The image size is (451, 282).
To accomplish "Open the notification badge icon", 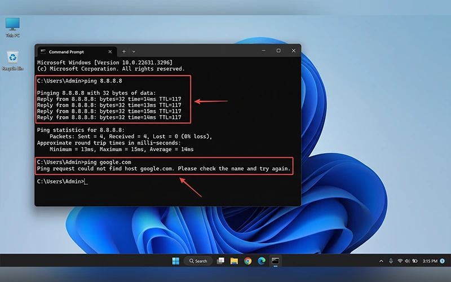I will click(443, 261).
